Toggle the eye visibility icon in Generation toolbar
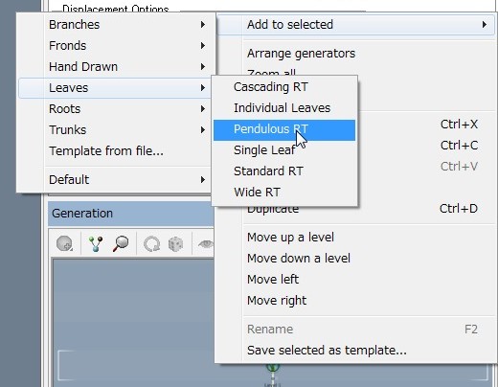Screen dimensions: 498x387 point(206,244)
